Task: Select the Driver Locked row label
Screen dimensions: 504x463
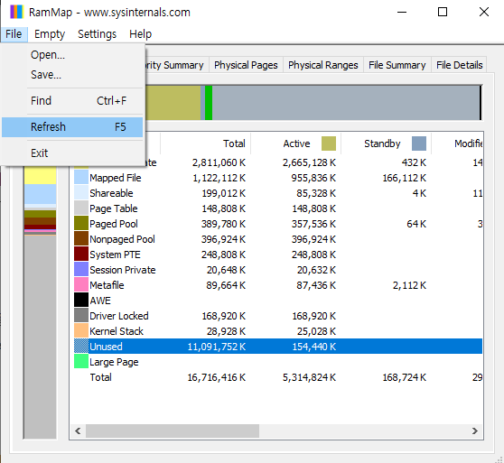Action: click(x=119, y=316)
